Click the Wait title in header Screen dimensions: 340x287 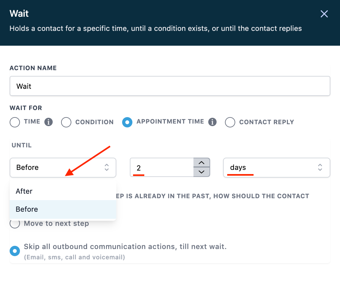(19, 14)
